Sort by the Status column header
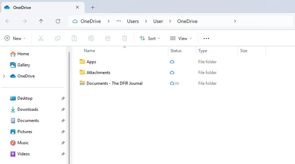This screenshot has width=295, height=164. (176, 51)
